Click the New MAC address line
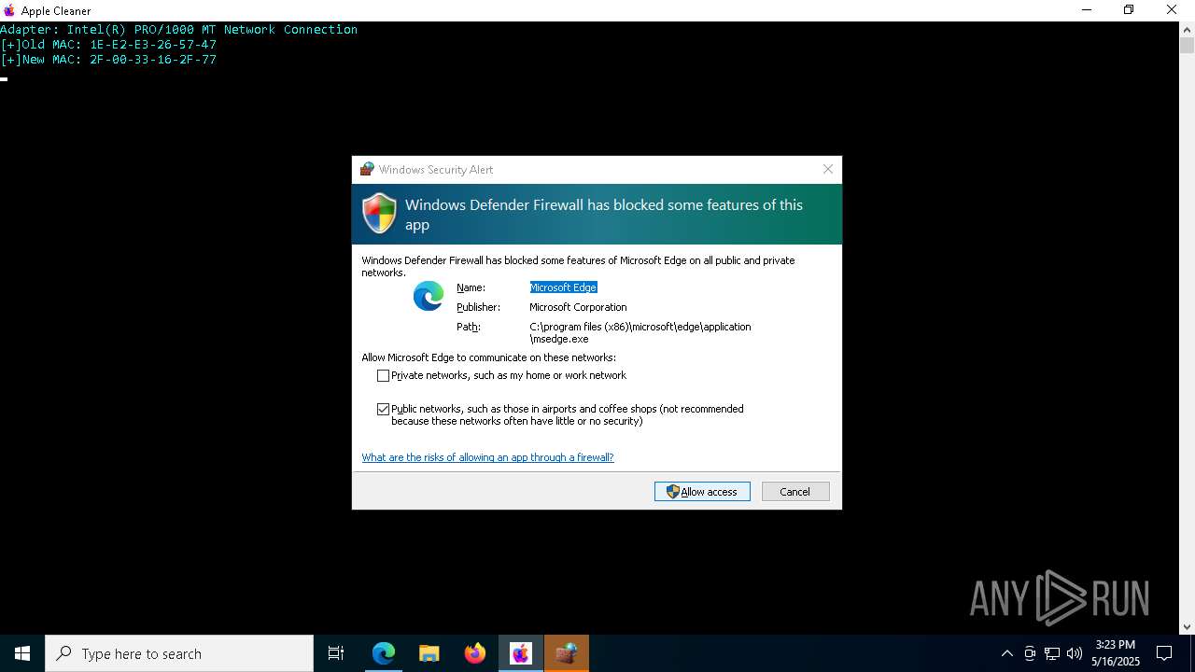The height and width of the screenshot is (672, 1195). pos(108,59)
